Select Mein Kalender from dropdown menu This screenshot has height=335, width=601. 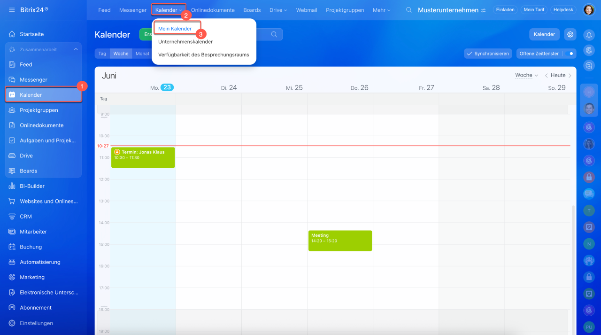175,29
